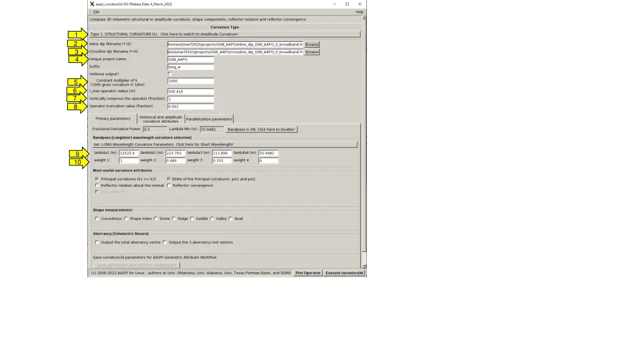This screenshot has width=620, height=349.
Task: Switch curvature type to Amplitude Curvature
Action: click(x=225, y=34)
